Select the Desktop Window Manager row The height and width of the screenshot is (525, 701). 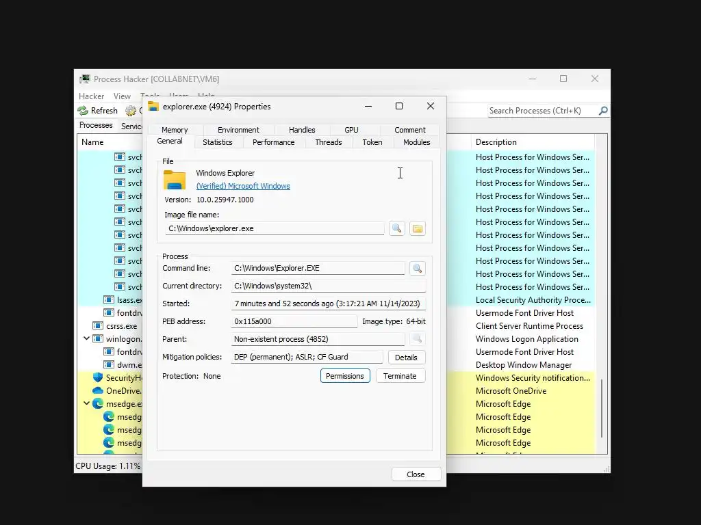tap(524, 365)
